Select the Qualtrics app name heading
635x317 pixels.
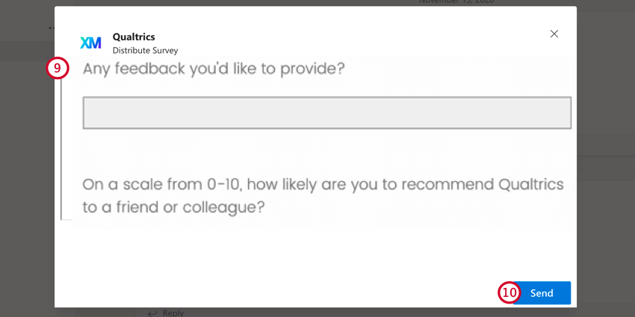click(x=134, y=37)
